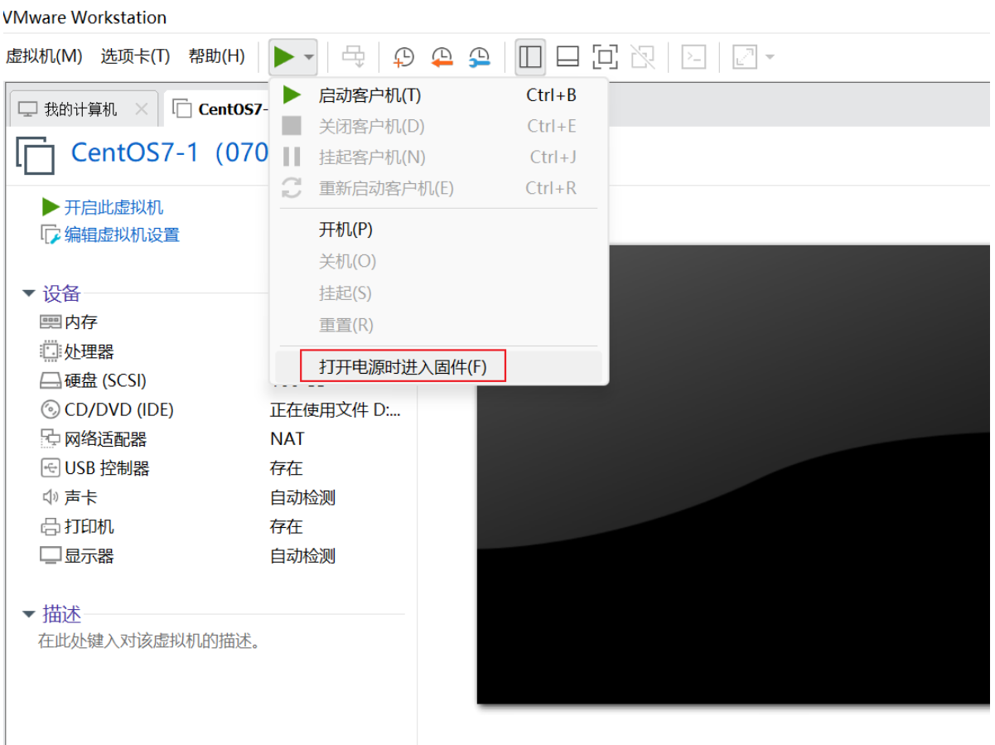Click the CD/DVD disc icon
Screen dimensions: 995x745
51,409
